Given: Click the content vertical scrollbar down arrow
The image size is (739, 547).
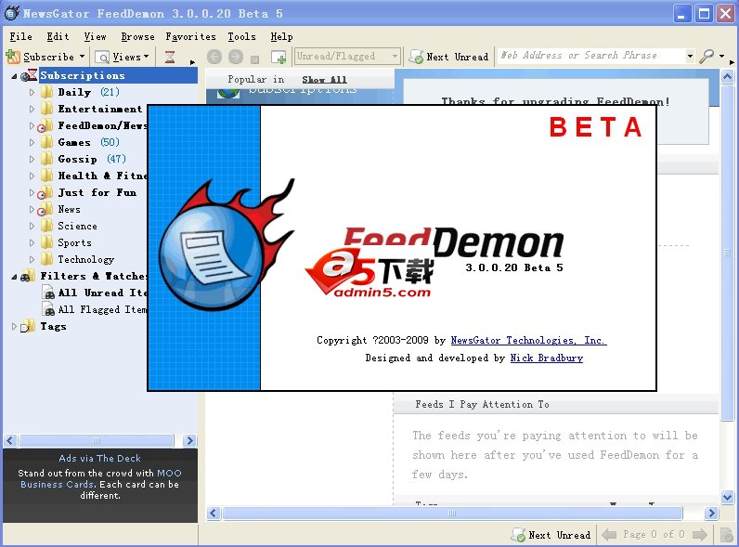Looking at the screenshot, I should pos(727,497).
